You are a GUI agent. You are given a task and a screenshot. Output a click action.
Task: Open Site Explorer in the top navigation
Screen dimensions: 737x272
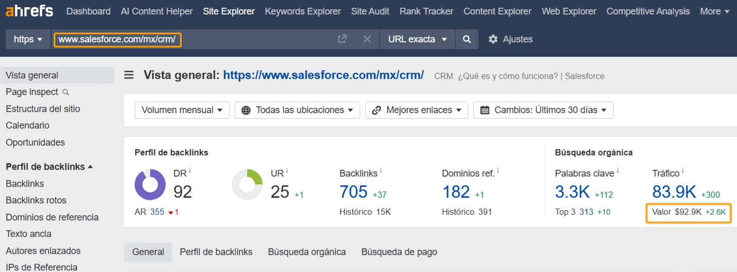(229, 11)
